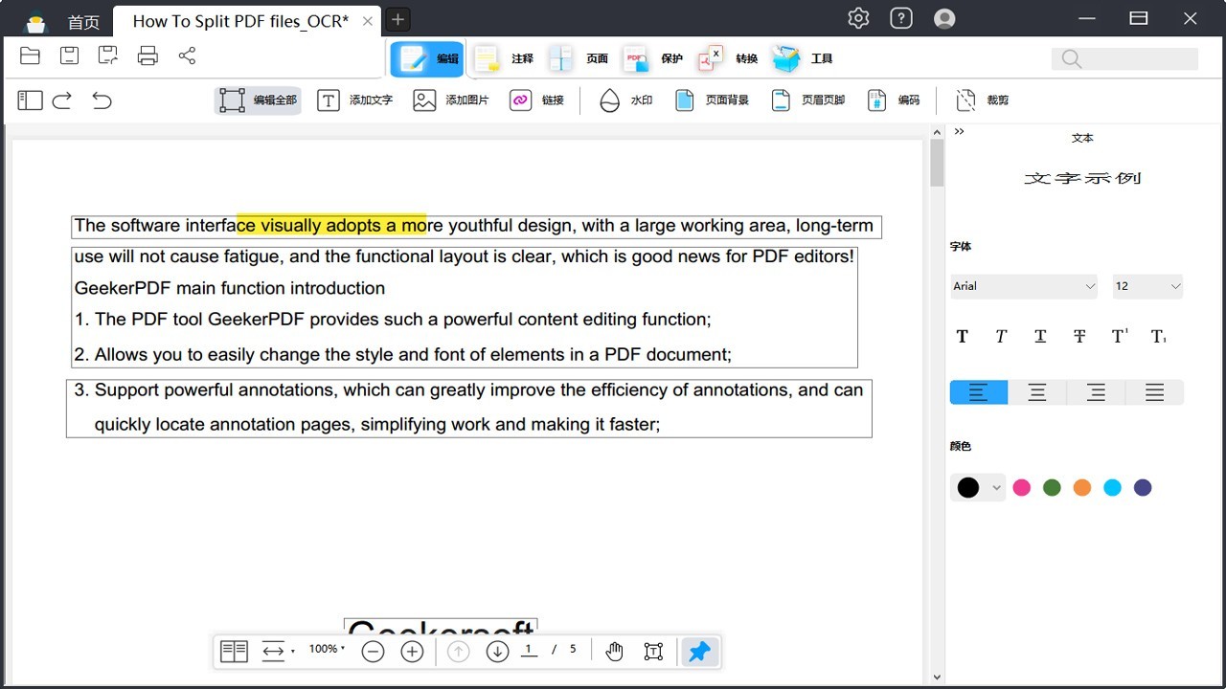Toggle underline text formatting
The height and width of the screenshot is (689, 1226).
tap(1040, 337)
